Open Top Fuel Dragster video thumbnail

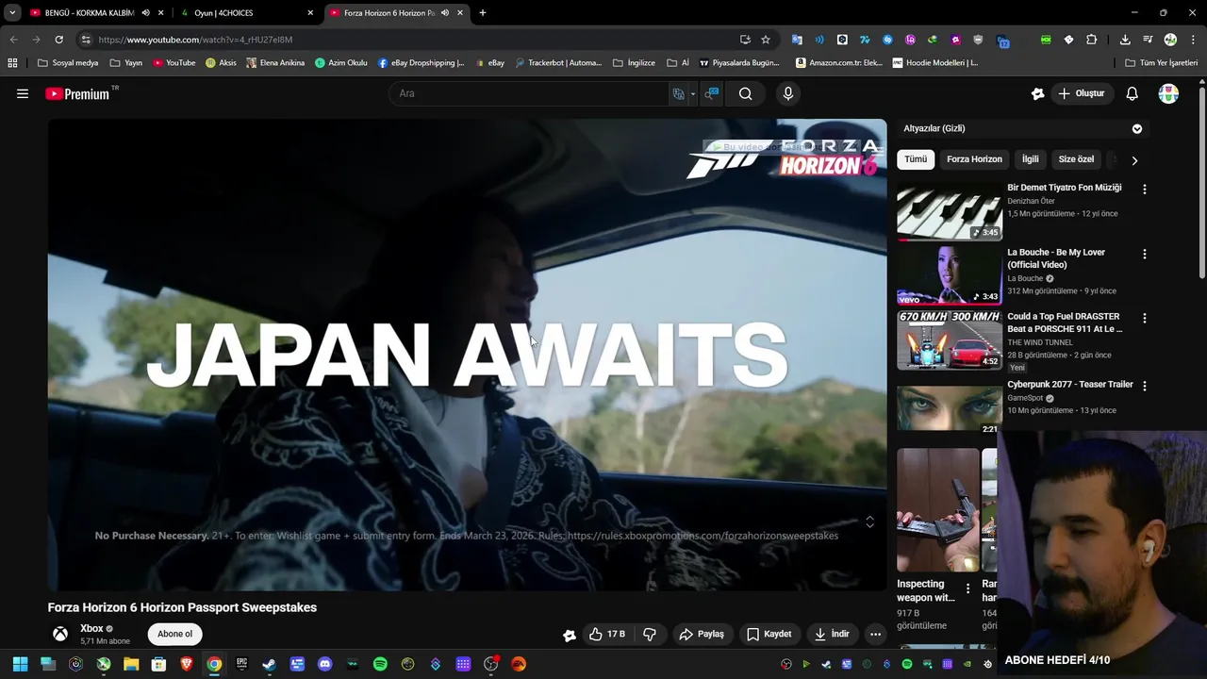coord(949,339)
